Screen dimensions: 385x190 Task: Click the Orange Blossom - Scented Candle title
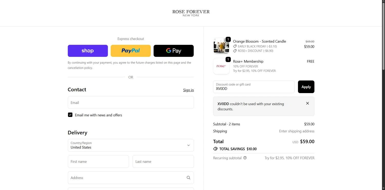click(259, 41)
